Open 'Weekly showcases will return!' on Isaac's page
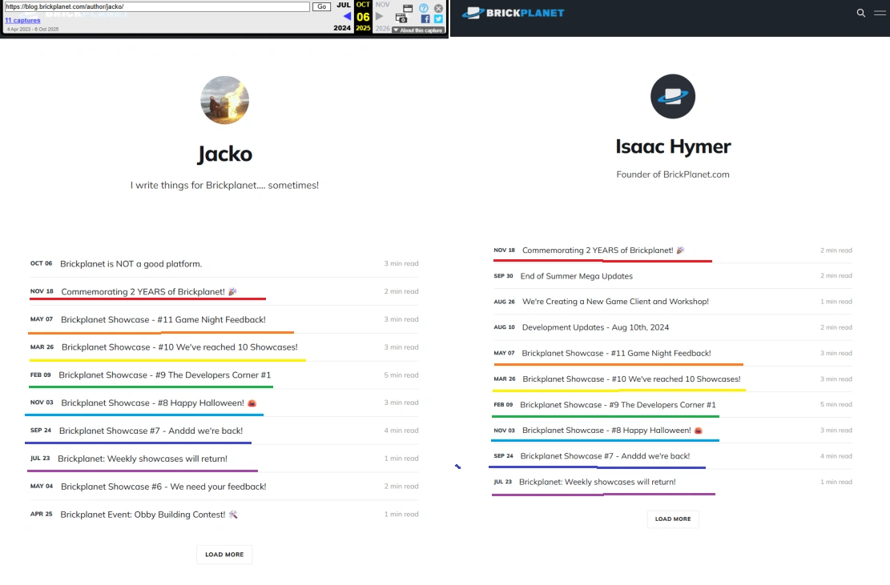890x585 pixels. 597,482
